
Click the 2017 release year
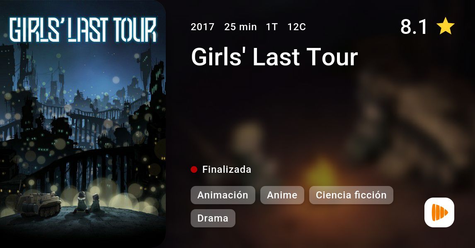(x=203, y=27)
